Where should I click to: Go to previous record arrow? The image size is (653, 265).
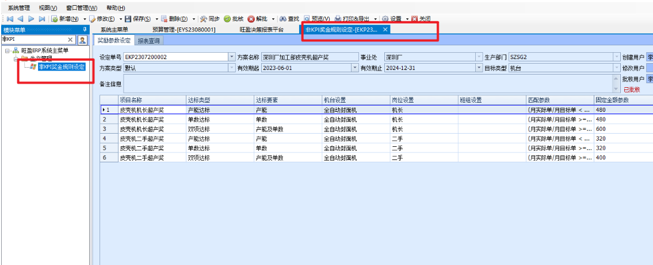20,19
